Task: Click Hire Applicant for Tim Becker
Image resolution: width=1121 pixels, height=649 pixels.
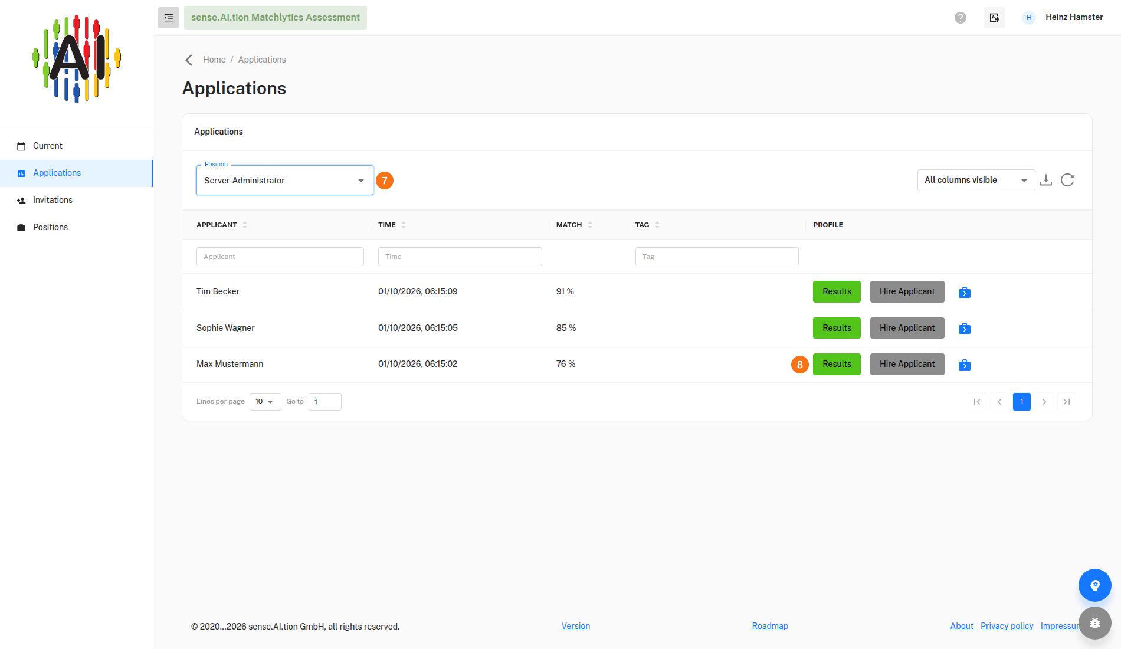Action: [x=907, y=291]
